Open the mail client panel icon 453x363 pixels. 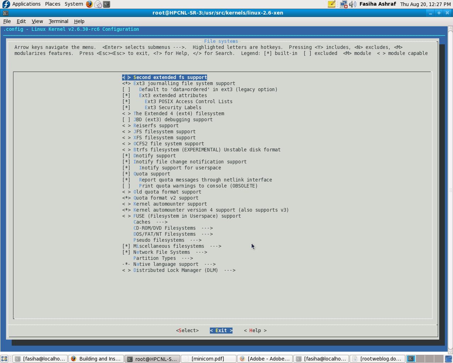click(x=98, y=4)
